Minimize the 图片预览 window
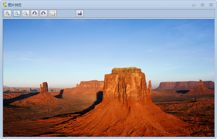 (194, 5)
